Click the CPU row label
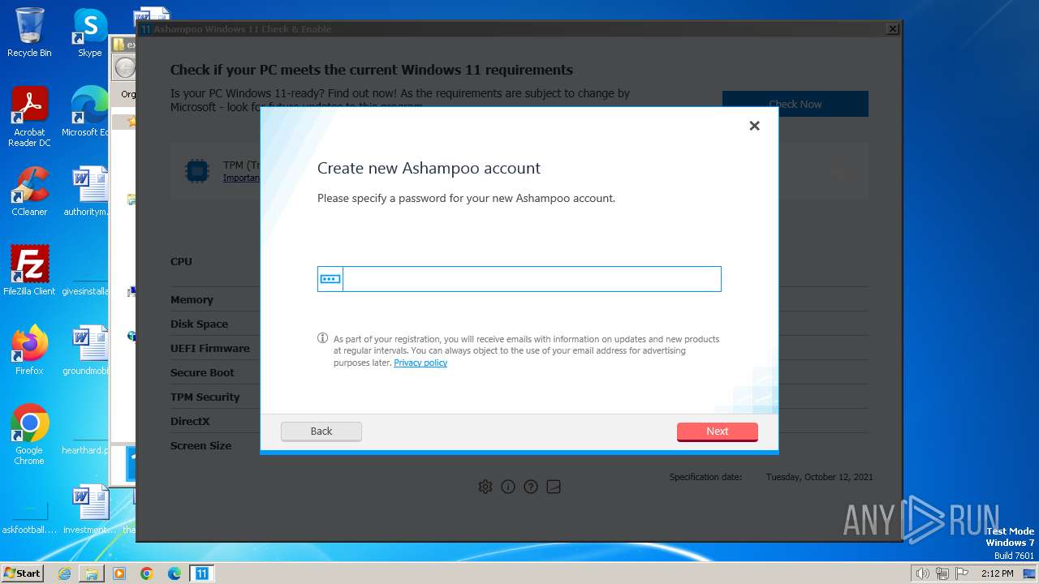The width and height of the screenshot is (1039, 584). (181, 261)
